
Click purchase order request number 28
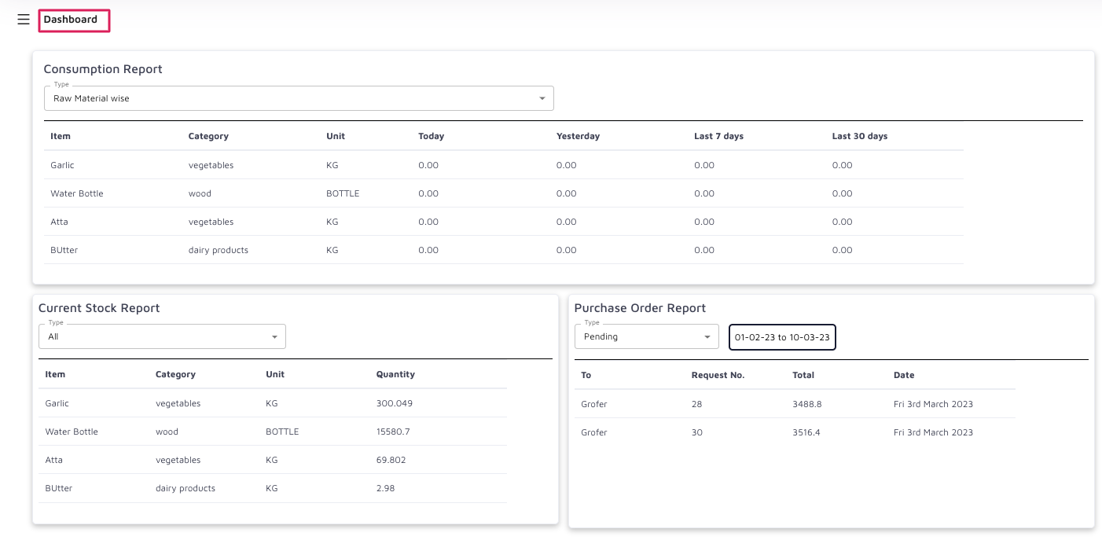[696, 404]
